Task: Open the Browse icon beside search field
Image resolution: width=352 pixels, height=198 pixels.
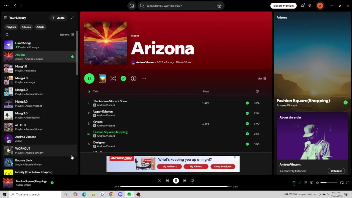Action: coord(219,6)
